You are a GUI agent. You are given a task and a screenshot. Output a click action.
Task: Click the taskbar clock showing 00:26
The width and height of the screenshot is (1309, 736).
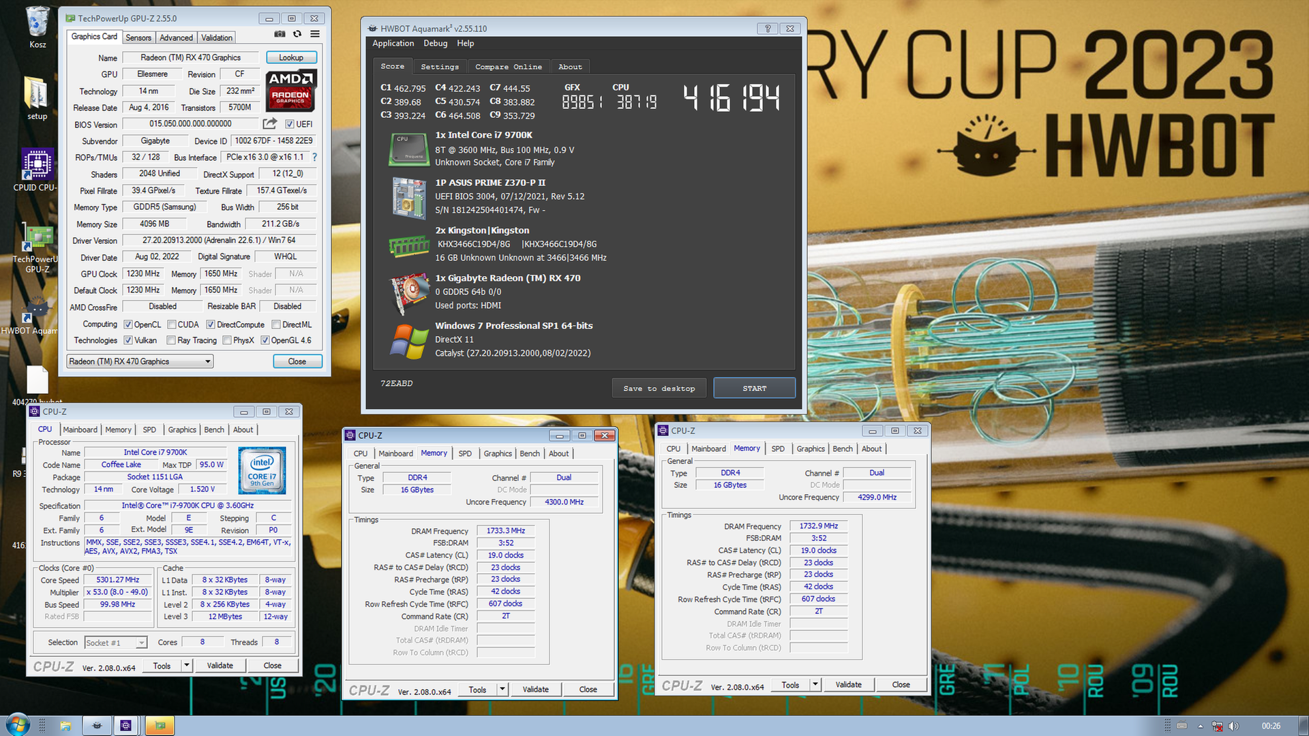[x=1271, y=726]
